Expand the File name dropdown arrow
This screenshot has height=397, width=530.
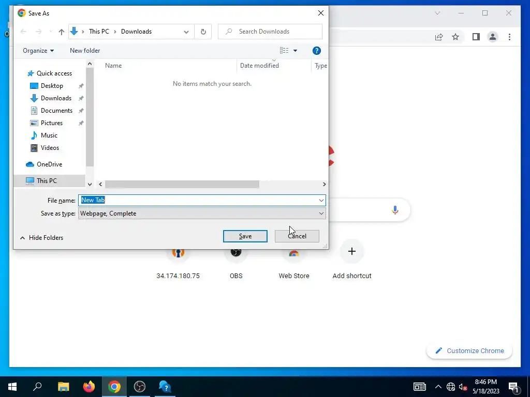point(321,200)
